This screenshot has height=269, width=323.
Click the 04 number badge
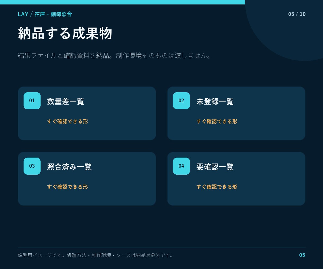coord(181,166)
